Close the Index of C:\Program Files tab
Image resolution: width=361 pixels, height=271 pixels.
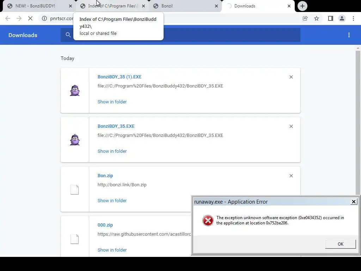click(143, 6)
